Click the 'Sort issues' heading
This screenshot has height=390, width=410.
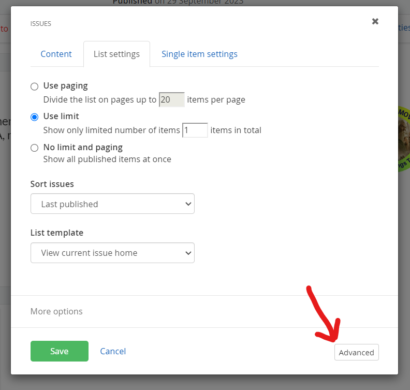(x=52, y=184)
